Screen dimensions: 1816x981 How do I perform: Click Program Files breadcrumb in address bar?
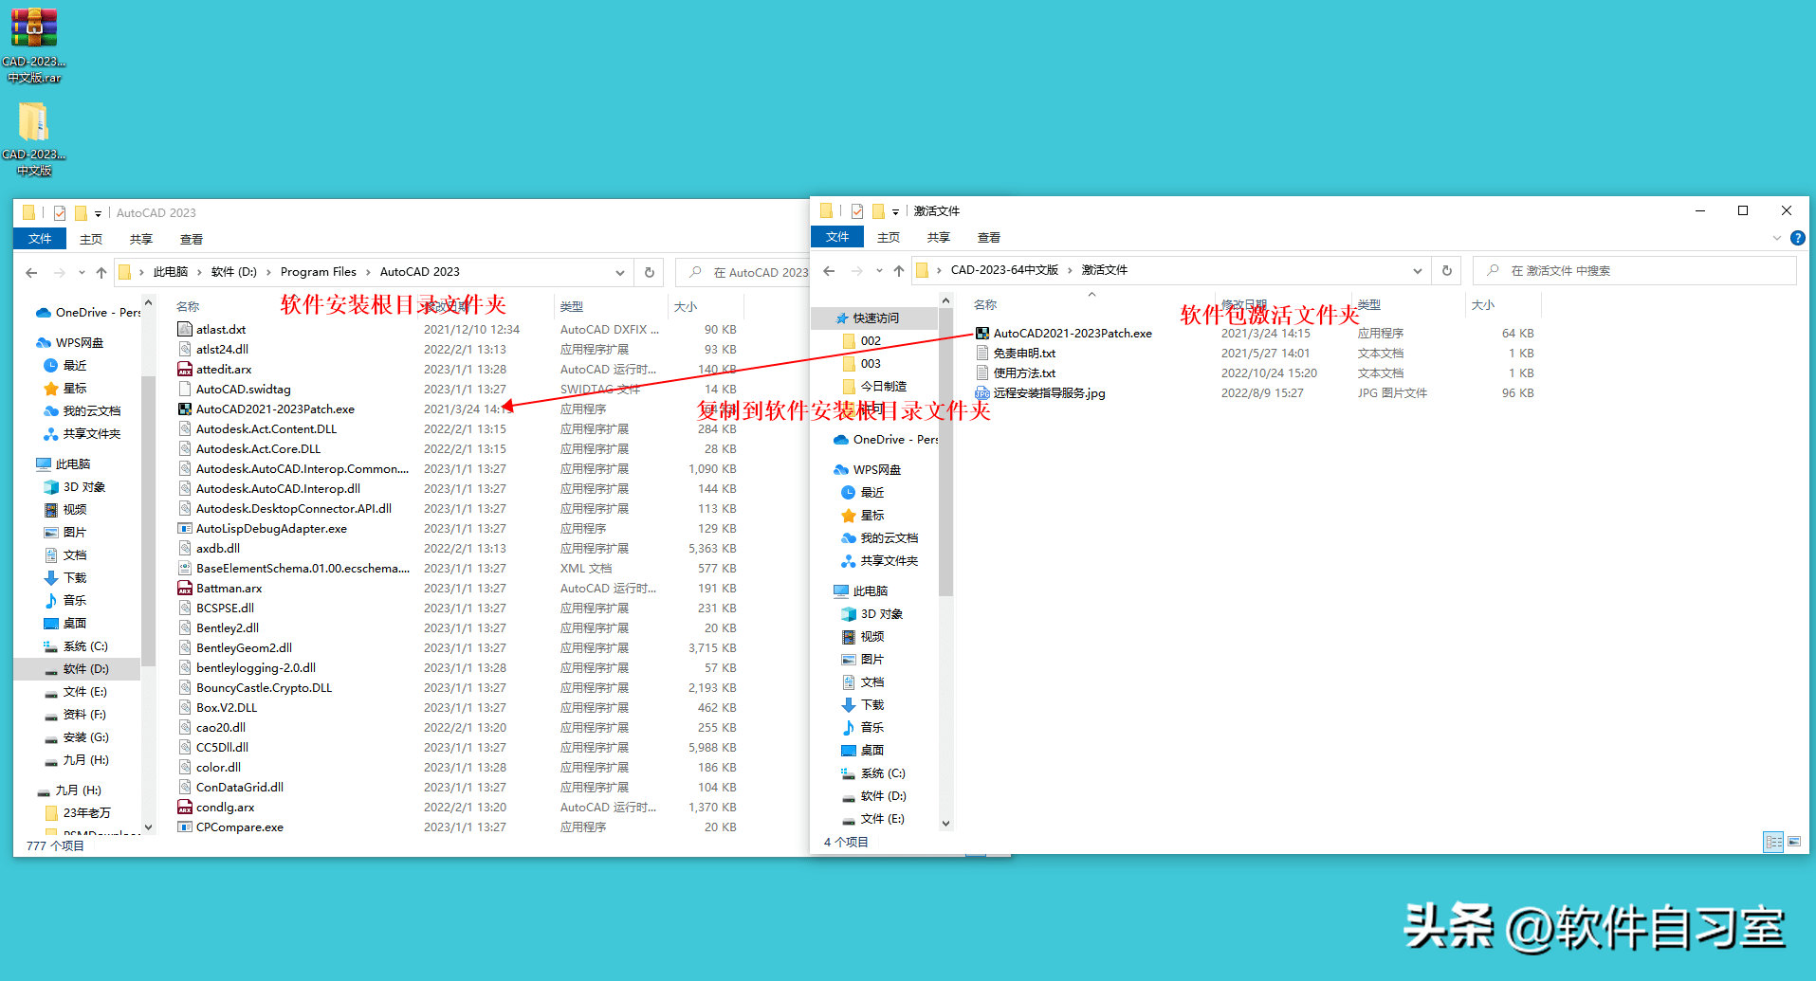pos(319,272)
